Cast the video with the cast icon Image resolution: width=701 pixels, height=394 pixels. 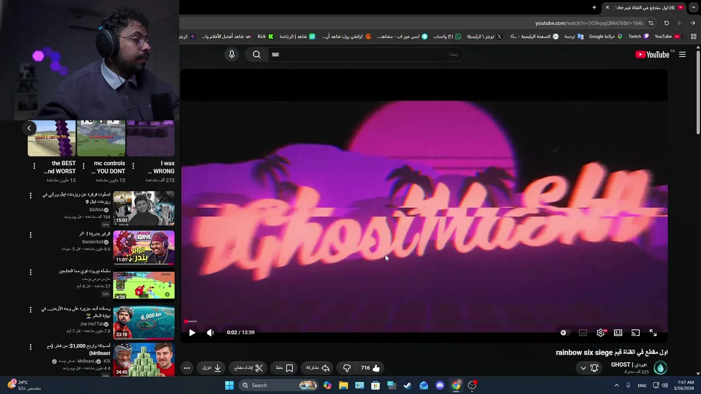(636, 333)
